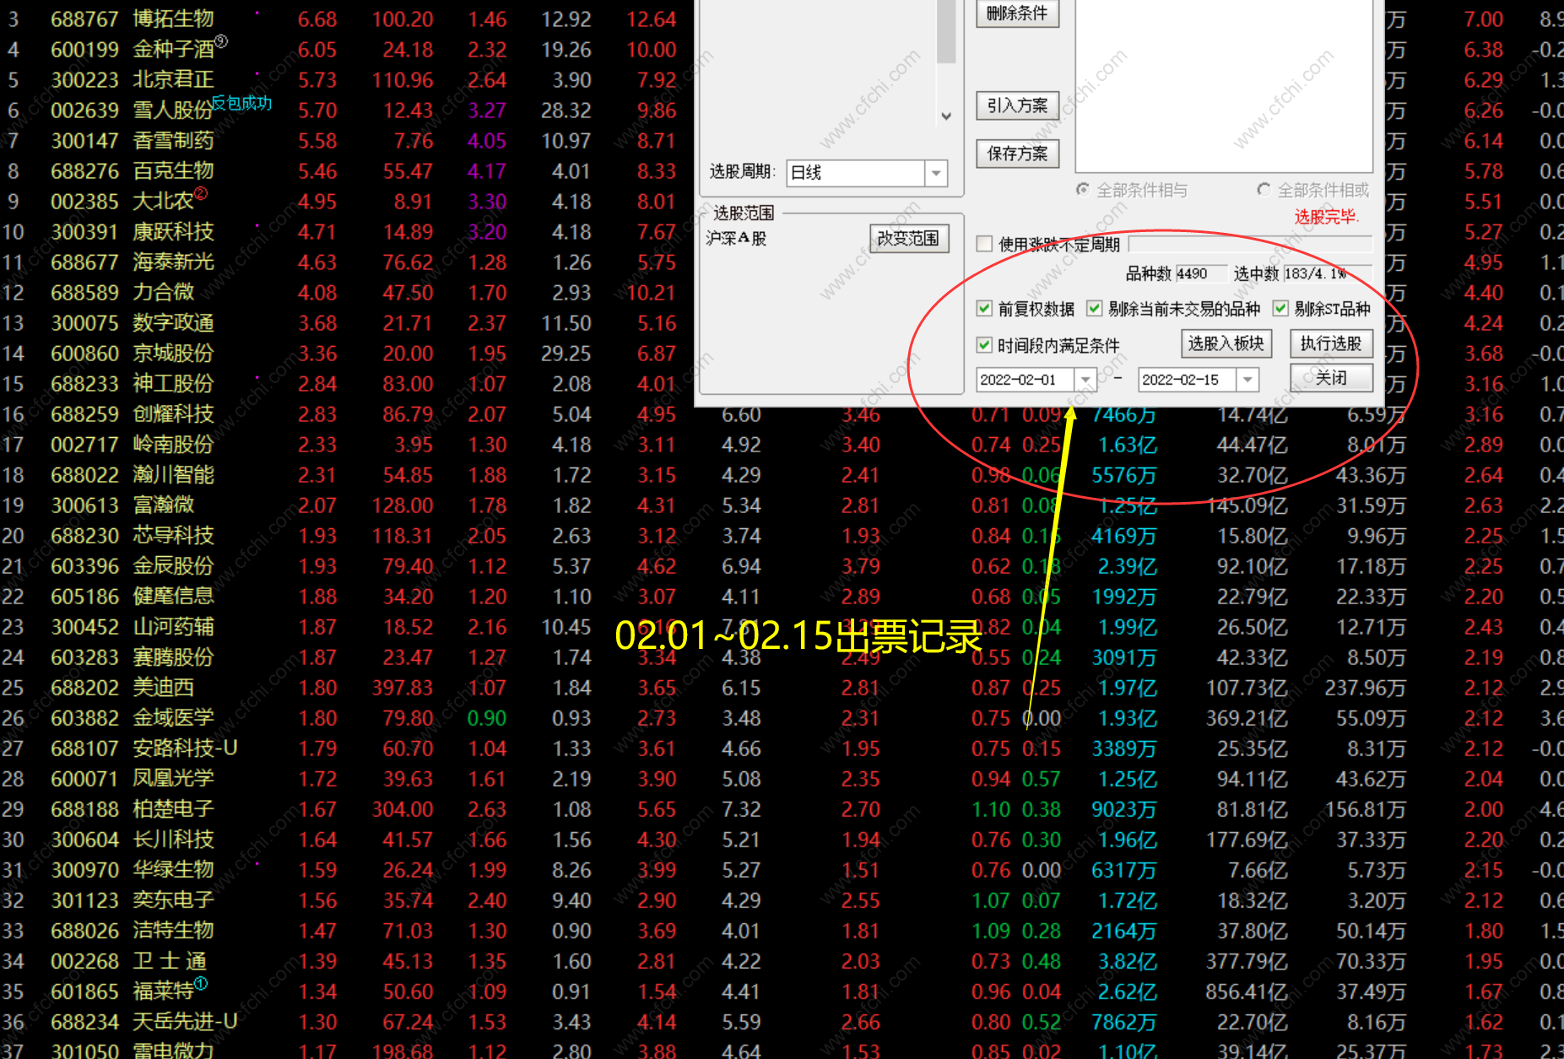Select stock row 688188 柏楚电子
Screen dimensions: 1564x1059
click(x=132, y=808)
